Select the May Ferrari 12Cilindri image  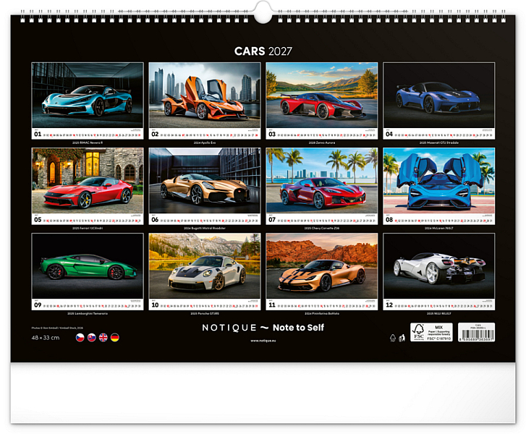pyautogui.click(x=88, y=180)
